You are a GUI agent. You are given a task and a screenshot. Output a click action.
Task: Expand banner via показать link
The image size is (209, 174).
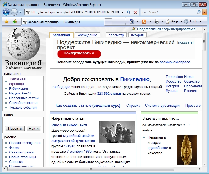click(185, 42)
